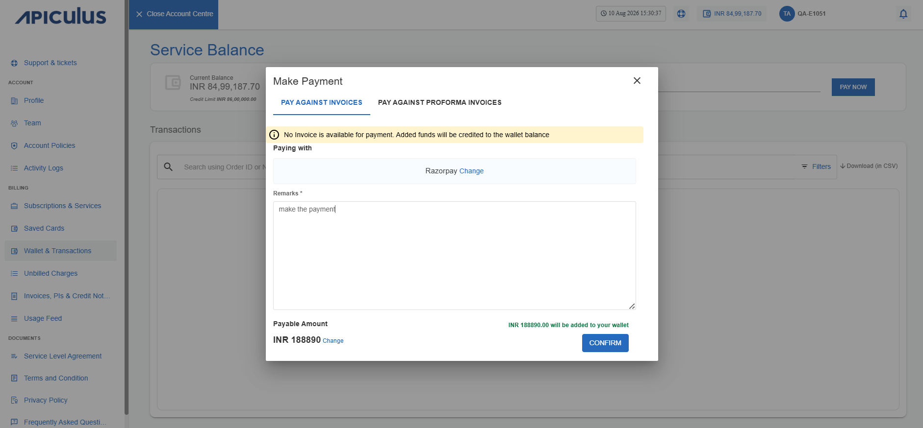Click the info icon in the no-invoice alert
The image size is (923, 428).
tap(274, 135)
